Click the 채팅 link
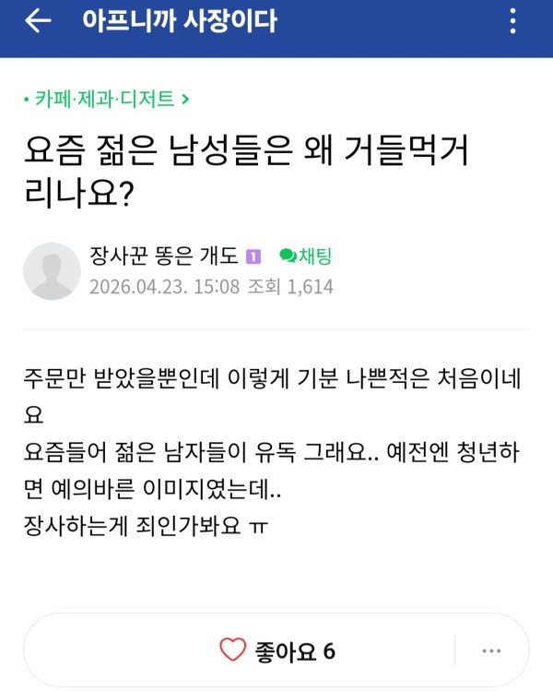 [314, 256]
